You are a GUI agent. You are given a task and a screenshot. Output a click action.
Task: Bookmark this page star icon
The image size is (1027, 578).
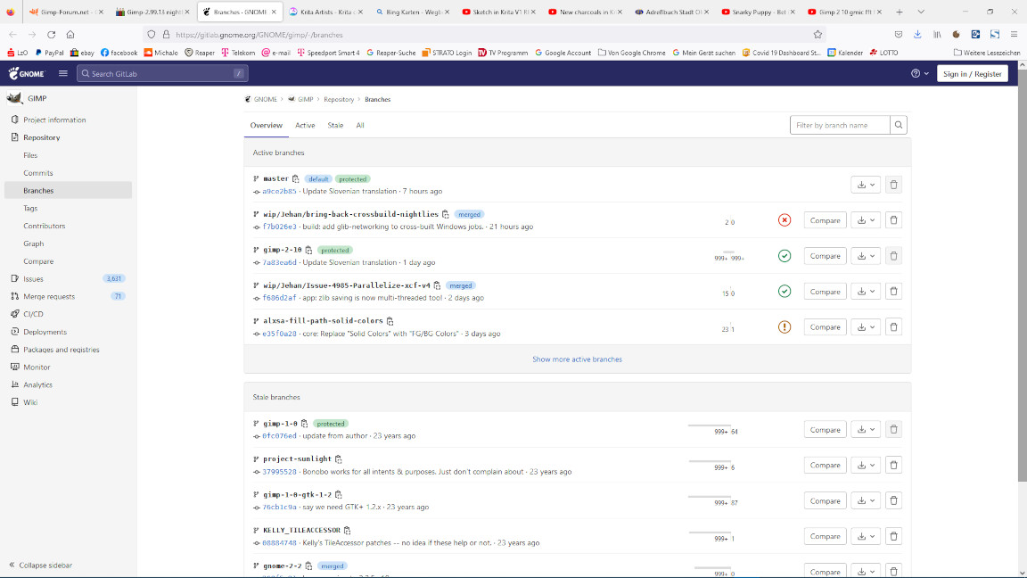click(817, 35)
